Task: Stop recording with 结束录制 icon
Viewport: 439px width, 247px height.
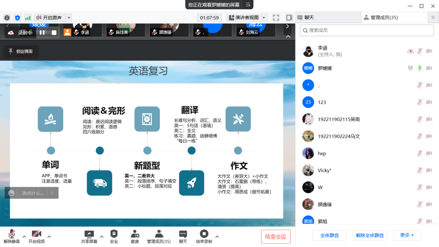Action: tap(204, 236)
